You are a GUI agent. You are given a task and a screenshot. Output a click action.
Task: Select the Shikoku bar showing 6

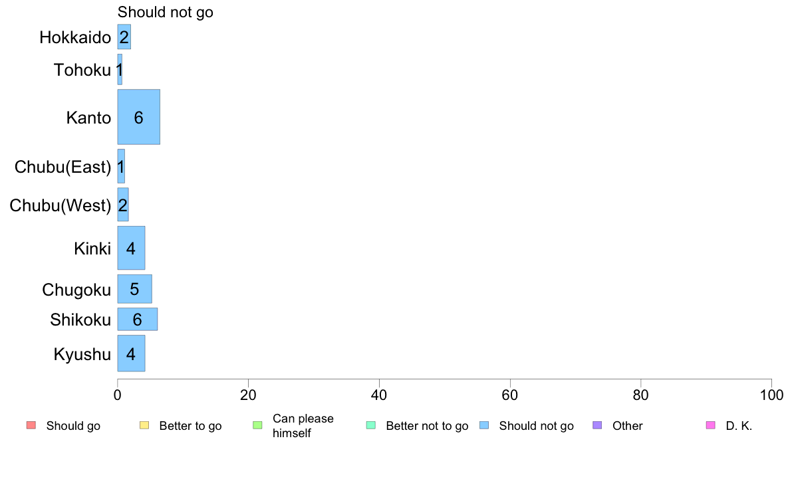(138, 320)
